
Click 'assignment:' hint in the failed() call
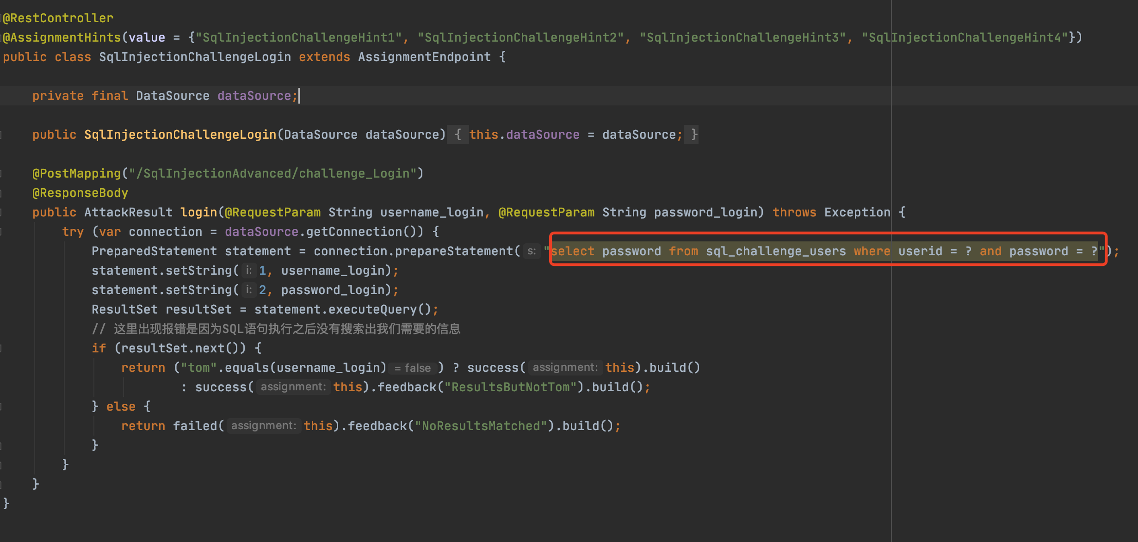[263, 426]
